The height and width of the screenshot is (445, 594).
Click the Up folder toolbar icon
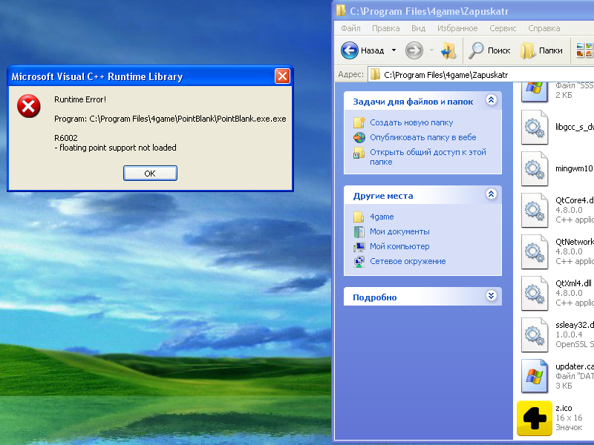pyautogui.click(x=449, y=50)
